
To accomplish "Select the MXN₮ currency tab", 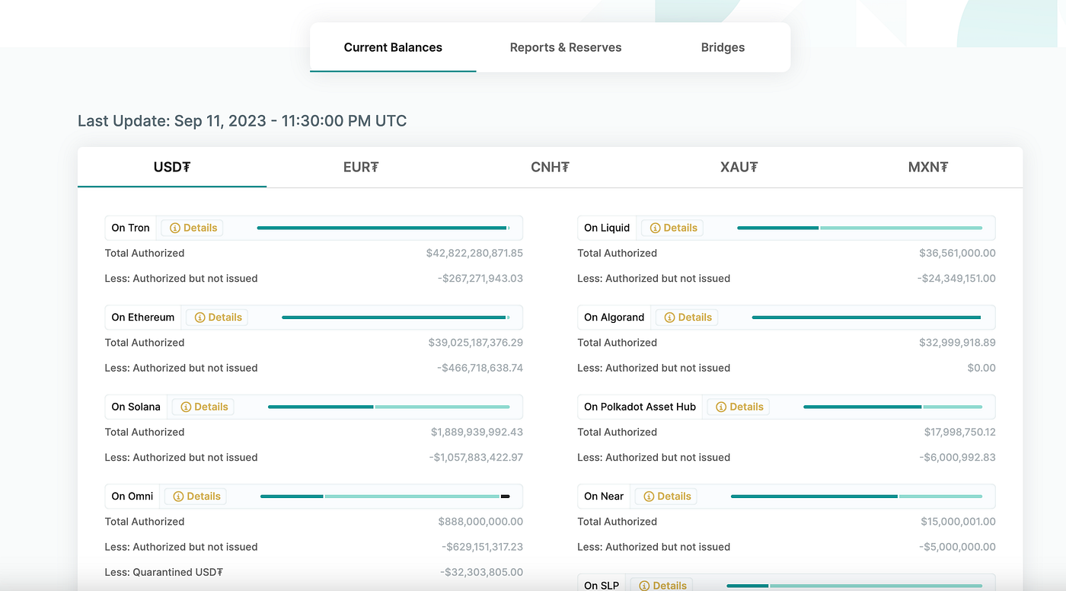I will 927,167.
